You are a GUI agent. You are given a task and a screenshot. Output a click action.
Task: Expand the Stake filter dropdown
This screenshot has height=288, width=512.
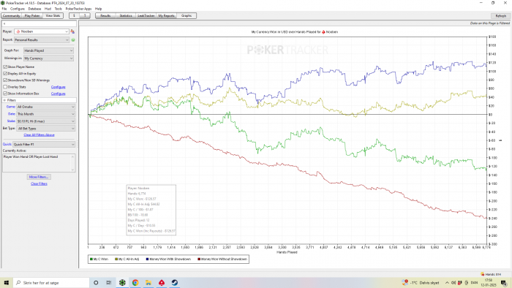pos(45,121)
